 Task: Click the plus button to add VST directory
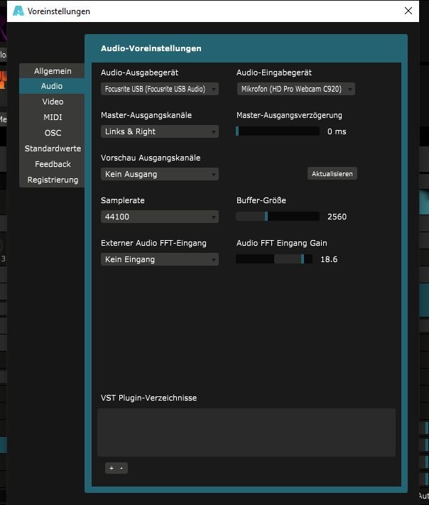click(111, 468)
